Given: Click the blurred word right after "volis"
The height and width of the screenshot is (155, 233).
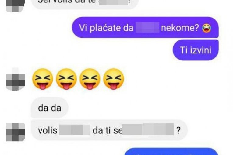Looking at the screenshot, I should point(74,130).
